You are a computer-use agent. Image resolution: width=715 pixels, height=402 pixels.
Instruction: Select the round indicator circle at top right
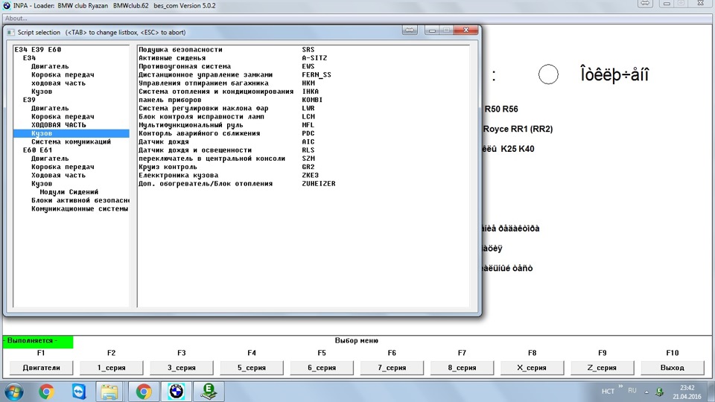pos(548,74)
